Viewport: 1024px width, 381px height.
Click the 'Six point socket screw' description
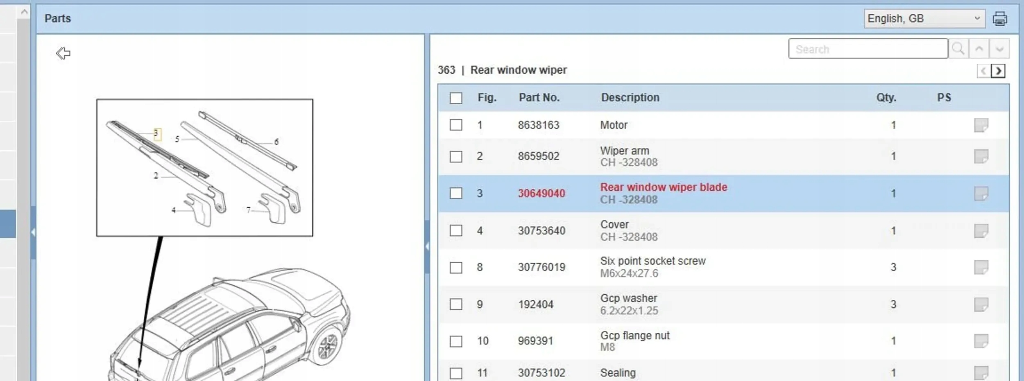653,261
